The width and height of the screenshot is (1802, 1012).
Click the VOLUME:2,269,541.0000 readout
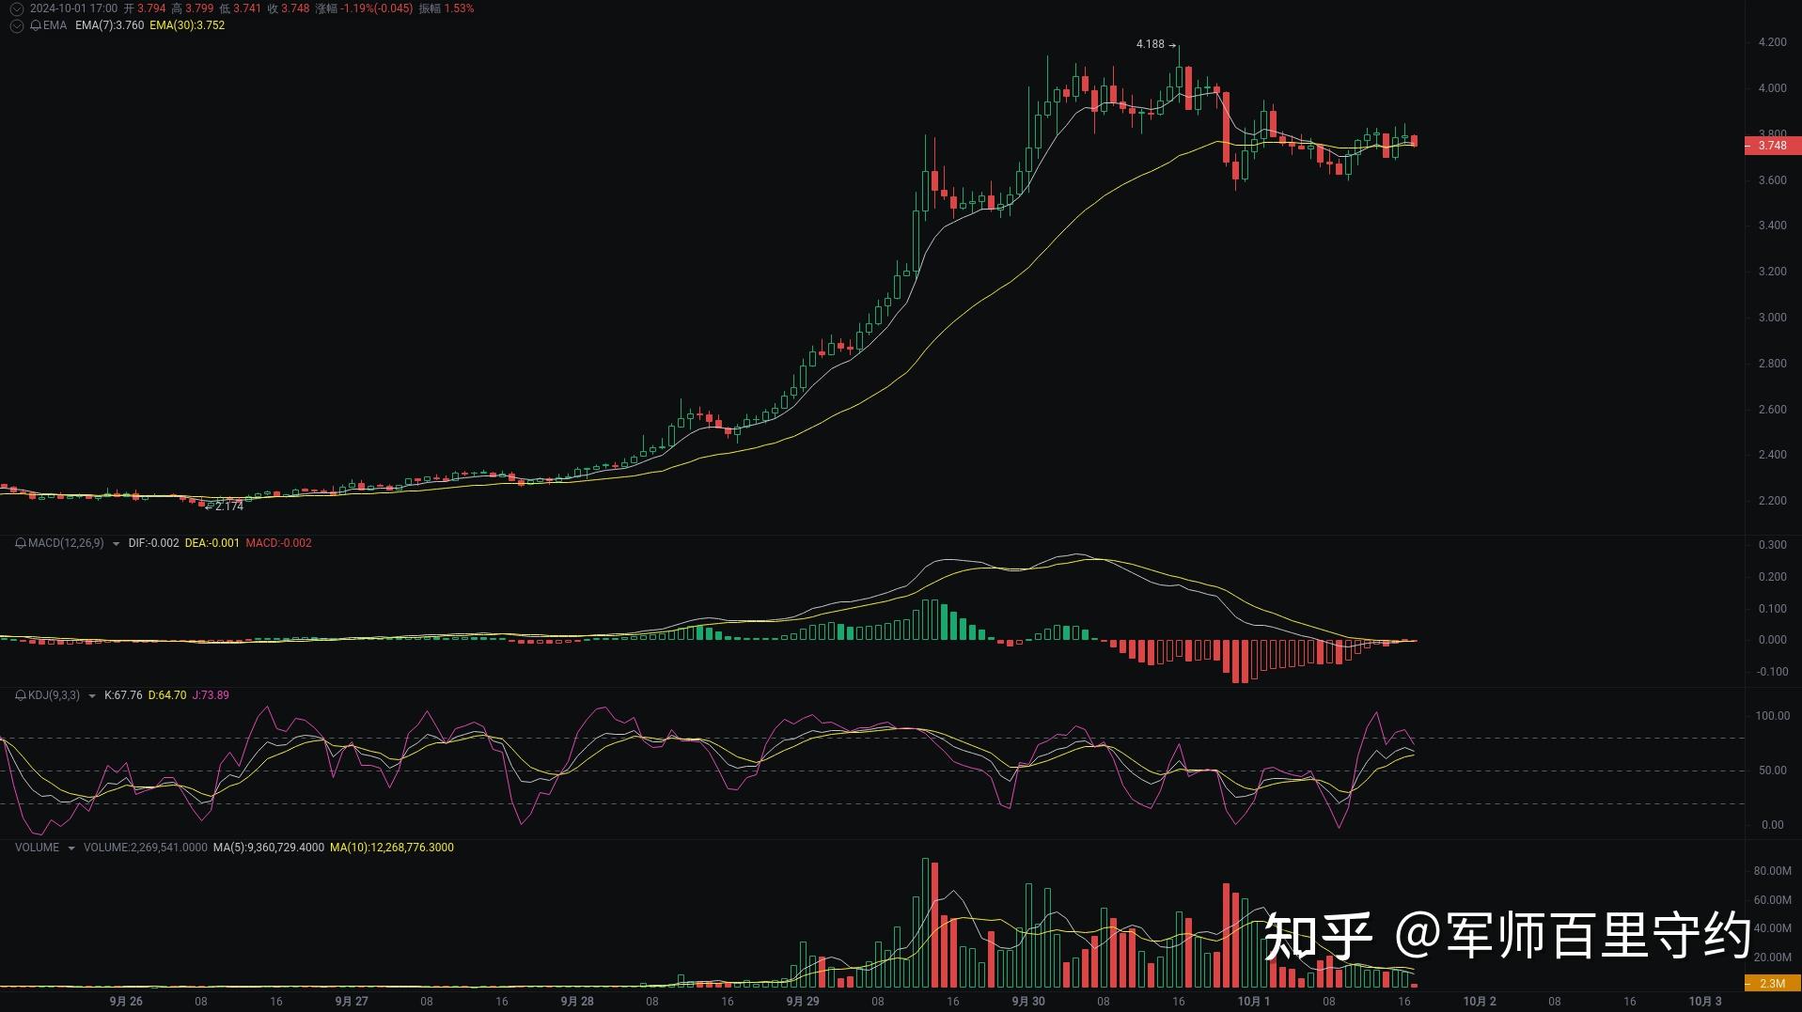146,848
